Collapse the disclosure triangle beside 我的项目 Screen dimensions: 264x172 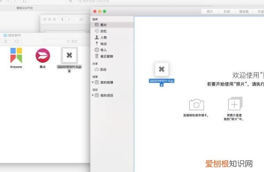[92, 95]
